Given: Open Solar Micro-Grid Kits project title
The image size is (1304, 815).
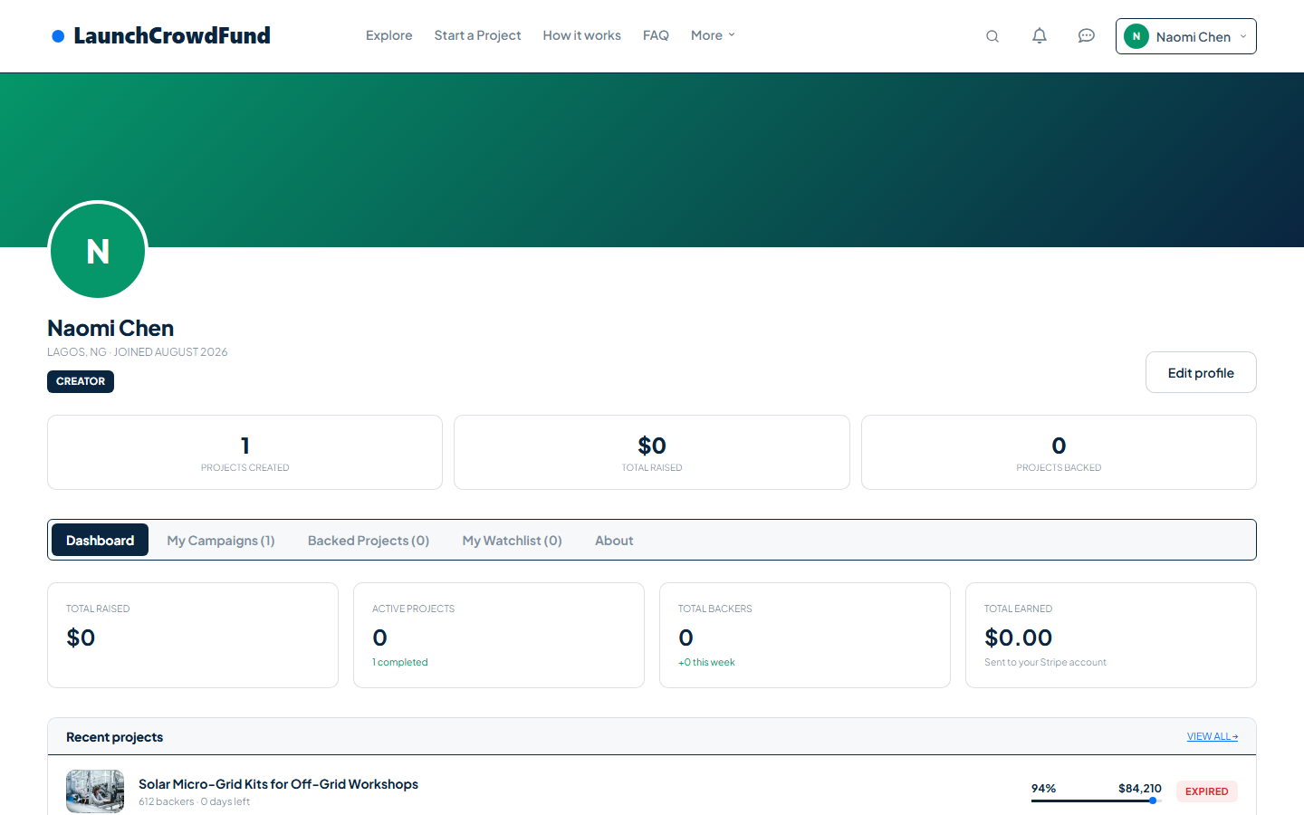Looking at the screenshot, I should coord(278,784).
